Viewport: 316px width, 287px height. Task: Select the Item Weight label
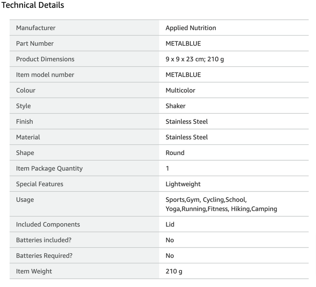tap(34, 271)
